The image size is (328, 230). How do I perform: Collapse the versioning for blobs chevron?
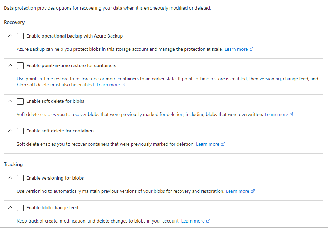click(10, 178)
